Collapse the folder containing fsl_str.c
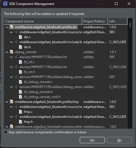136x148 pixels. click(x=11, y=57)
